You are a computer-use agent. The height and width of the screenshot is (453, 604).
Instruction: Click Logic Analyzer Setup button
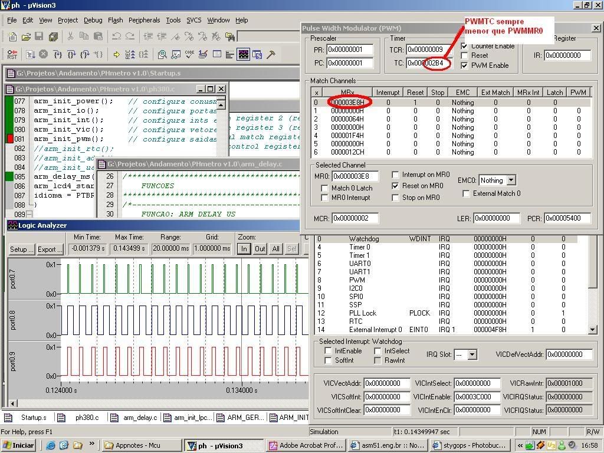(22, 250)
